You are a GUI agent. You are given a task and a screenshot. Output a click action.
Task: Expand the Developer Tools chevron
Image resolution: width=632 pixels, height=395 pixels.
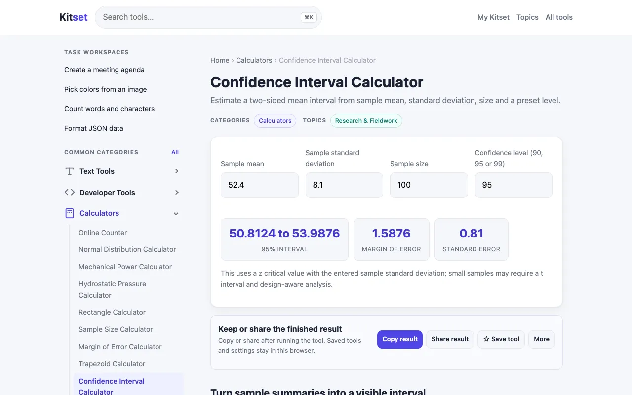click(177, 193)
